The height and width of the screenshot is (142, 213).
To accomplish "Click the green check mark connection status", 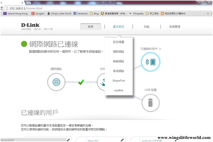I will pos(81,82).
